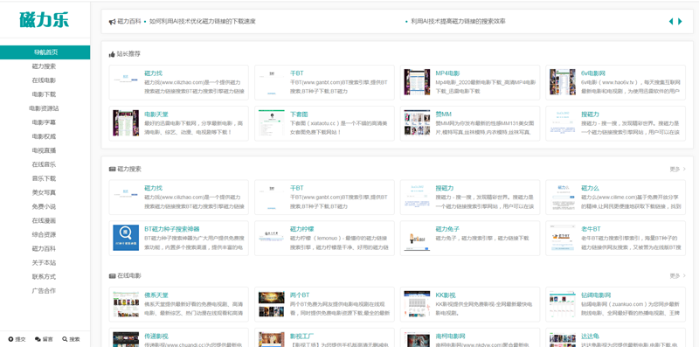Click the 磁力乐 site logo
699x347 pixels.
[45, 19]
